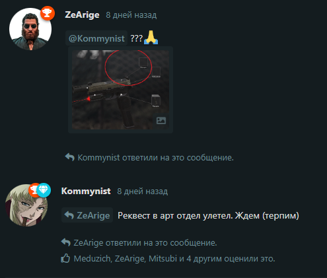Click the praying hands emoji
Screen dimensions: 327x278
pos(151,38)
